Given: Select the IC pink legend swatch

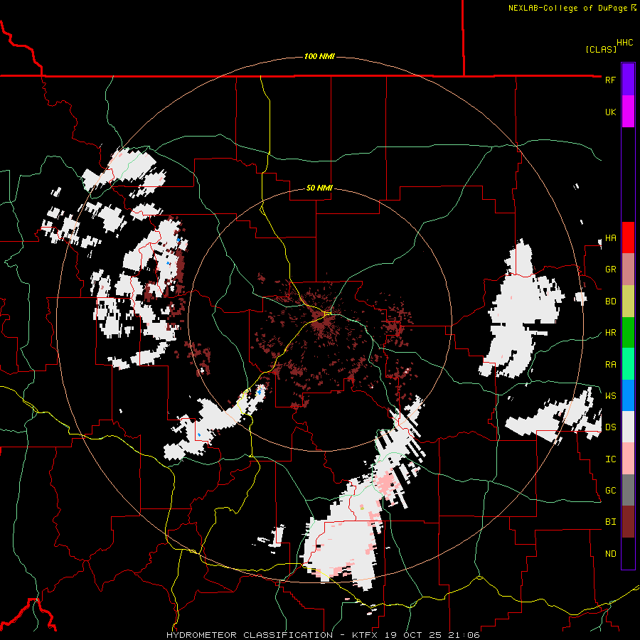Looking at the screenshot, I should coord(628,459).
